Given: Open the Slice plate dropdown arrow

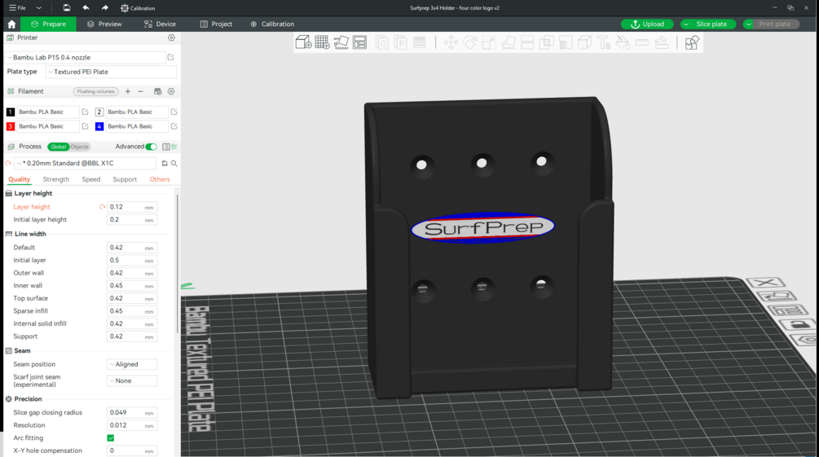Looking at the screenshot, I should tap(686, 24).
